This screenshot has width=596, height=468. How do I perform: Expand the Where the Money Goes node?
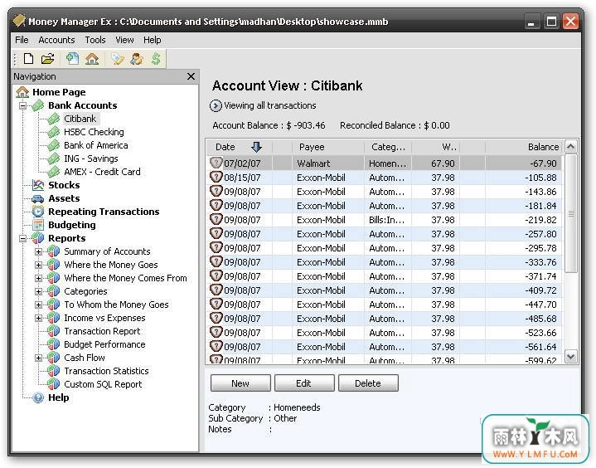[38, 265]
